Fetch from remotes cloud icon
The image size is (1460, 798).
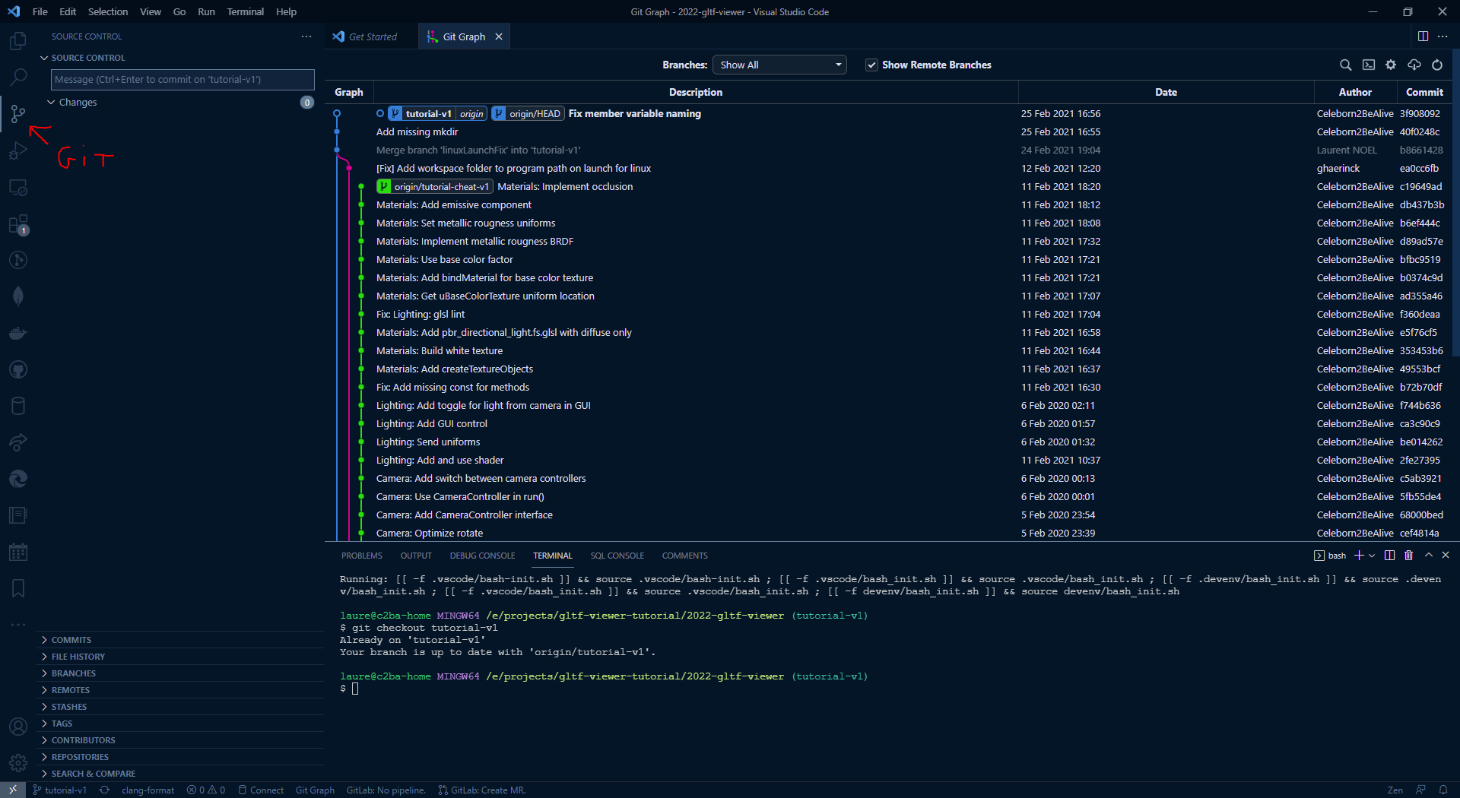pos(1414,65)
